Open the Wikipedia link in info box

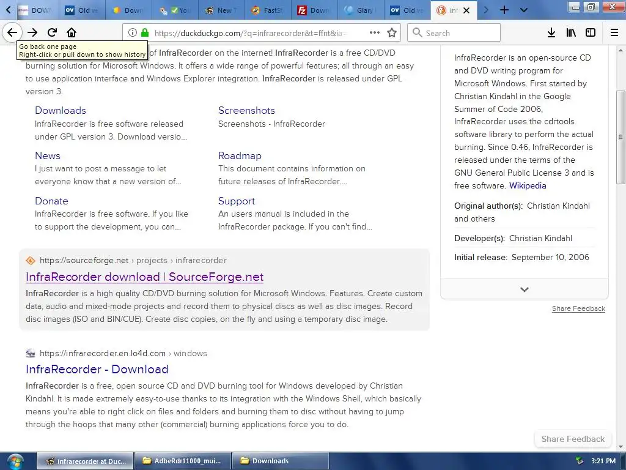(528, 185)
